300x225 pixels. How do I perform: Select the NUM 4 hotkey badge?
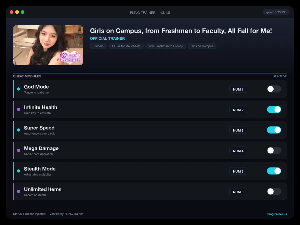[x=238, y=151]
